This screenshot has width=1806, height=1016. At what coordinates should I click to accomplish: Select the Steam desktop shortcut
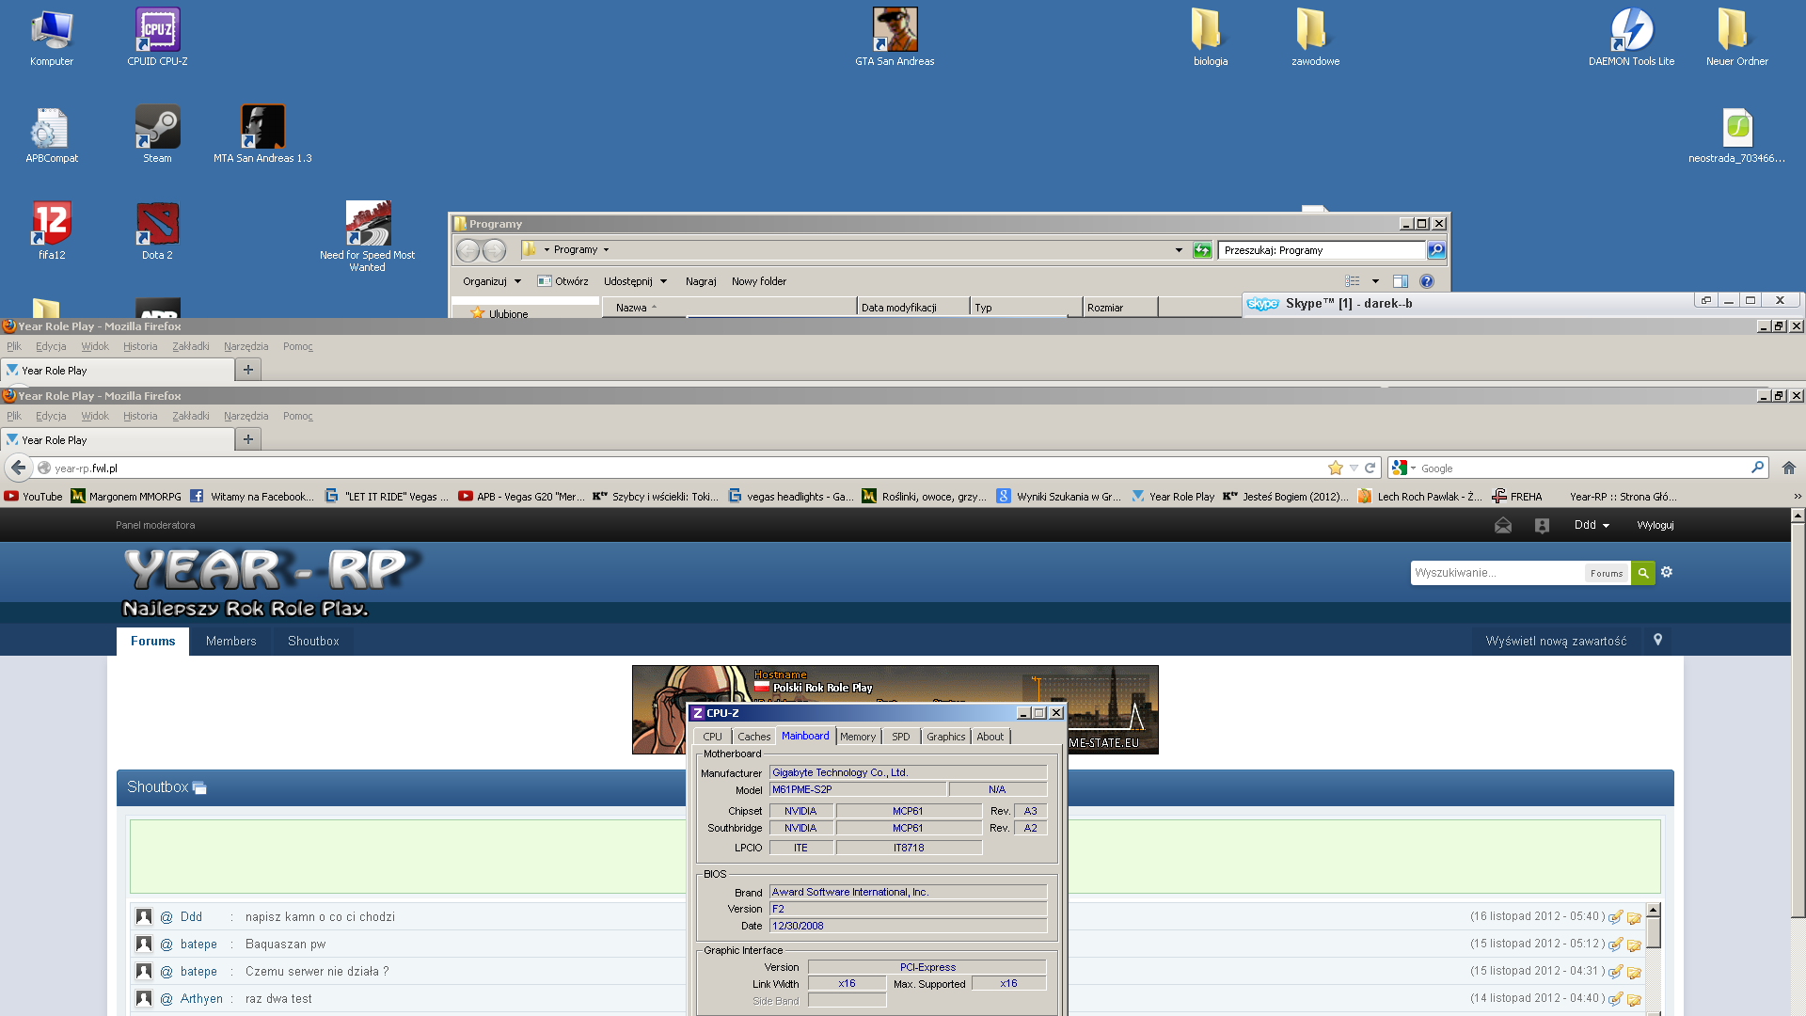click(x=157, y=135)
